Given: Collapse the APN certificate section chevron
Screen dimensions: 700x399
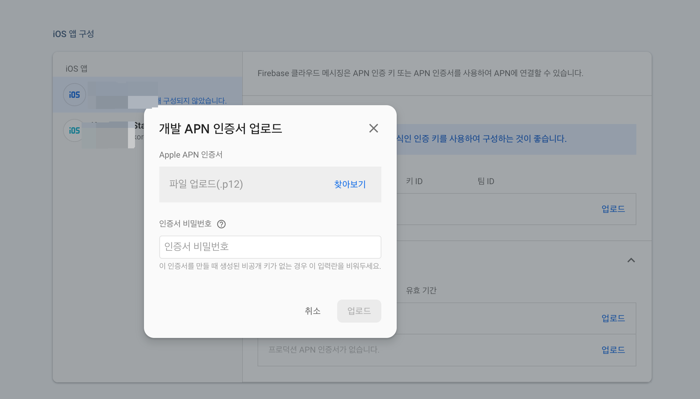Looking at the screenshot, I should coord(631,260).
